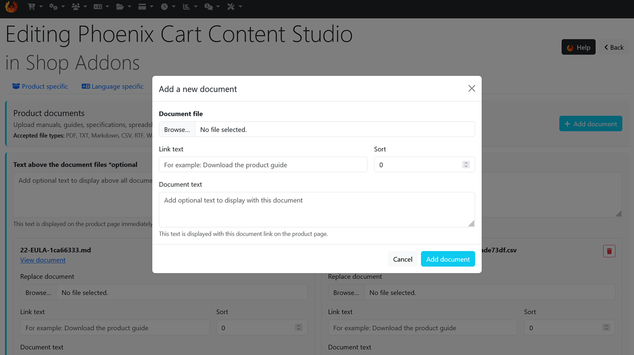Cancel the new document dialog
The image size is (634, 355).
(x=403, y=259)
